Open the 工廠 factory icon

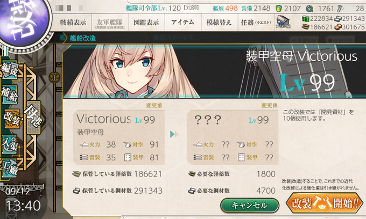point(9,168)
